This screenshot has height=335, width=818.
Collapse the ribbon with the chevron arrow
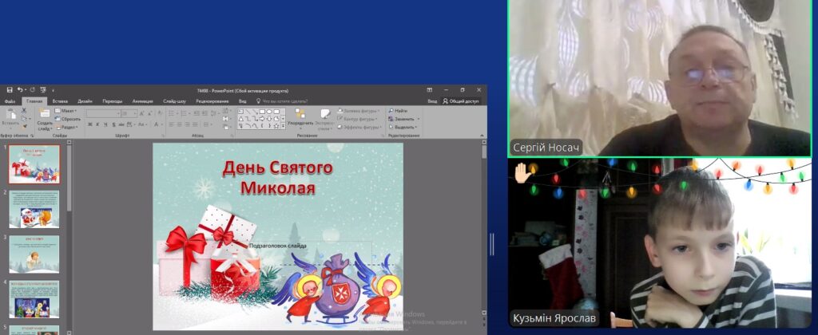[482, 136]
